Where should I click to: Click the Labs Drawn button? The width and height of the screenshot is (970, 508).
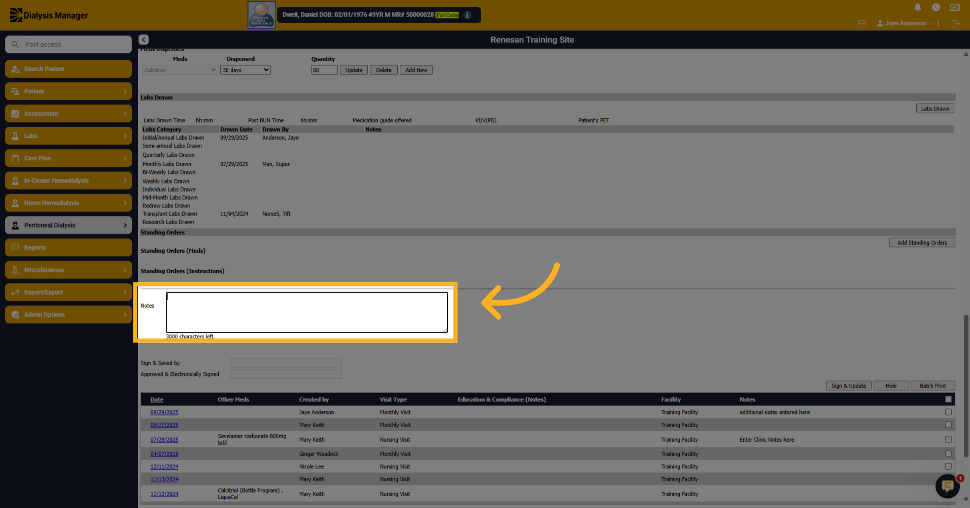935,109
